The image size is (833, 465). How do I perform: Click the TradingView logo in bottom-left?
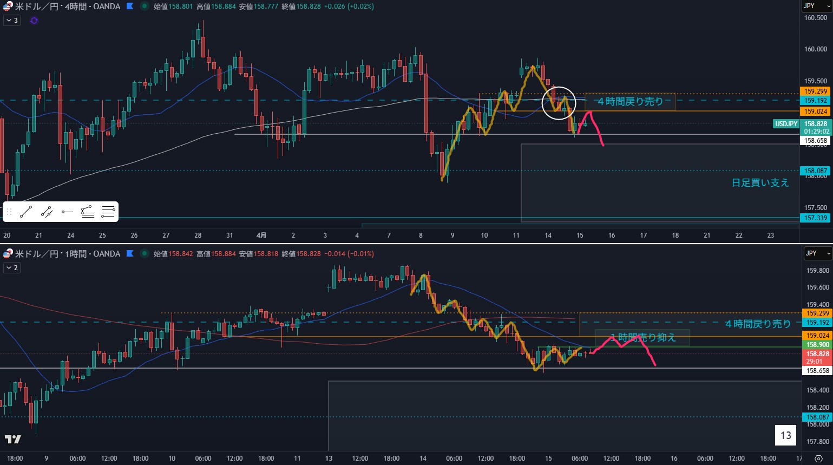(x=13, y=439)
